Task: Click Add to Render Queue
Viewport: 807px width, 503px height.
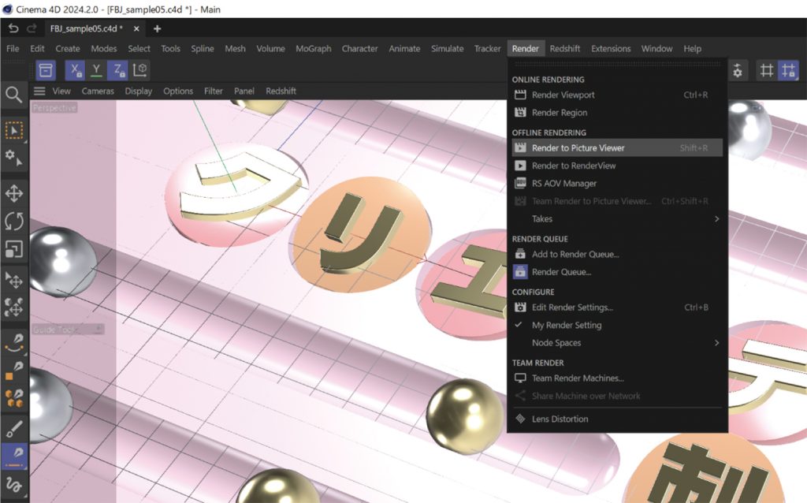Action: tap(575, 254)
